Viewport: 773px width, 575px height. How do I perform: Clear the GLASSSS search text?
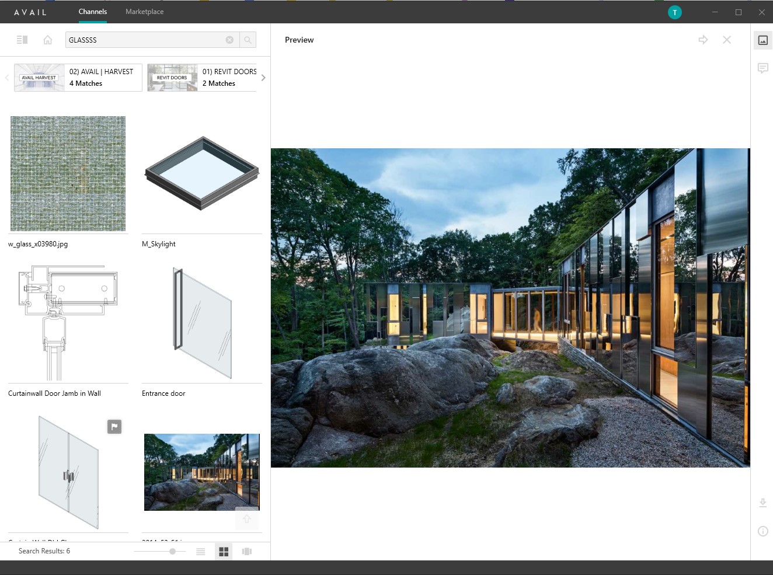[x=229, y=40]
